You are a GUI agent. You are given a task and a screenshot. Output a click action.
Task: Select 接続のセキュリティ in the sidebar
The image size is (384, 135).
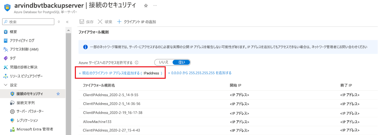click(x=30, y=94)
